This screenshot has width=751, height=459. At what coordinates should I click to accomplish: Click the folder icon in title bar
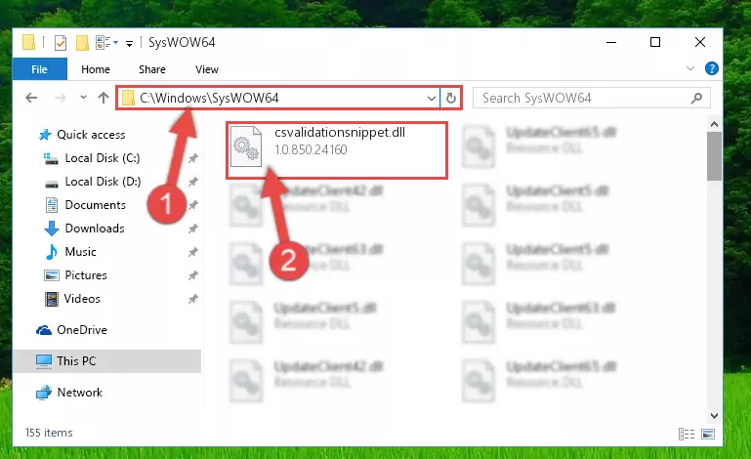[x=28, y=43]
